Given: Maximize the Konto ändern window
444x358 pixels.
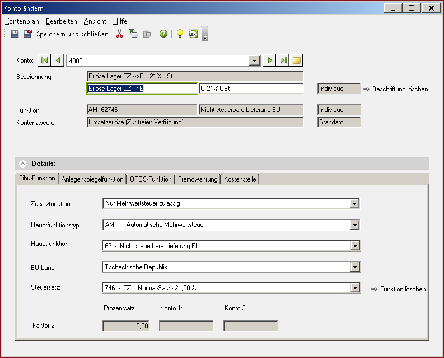Looking at the screenshot, I should (x=412, y=8).
